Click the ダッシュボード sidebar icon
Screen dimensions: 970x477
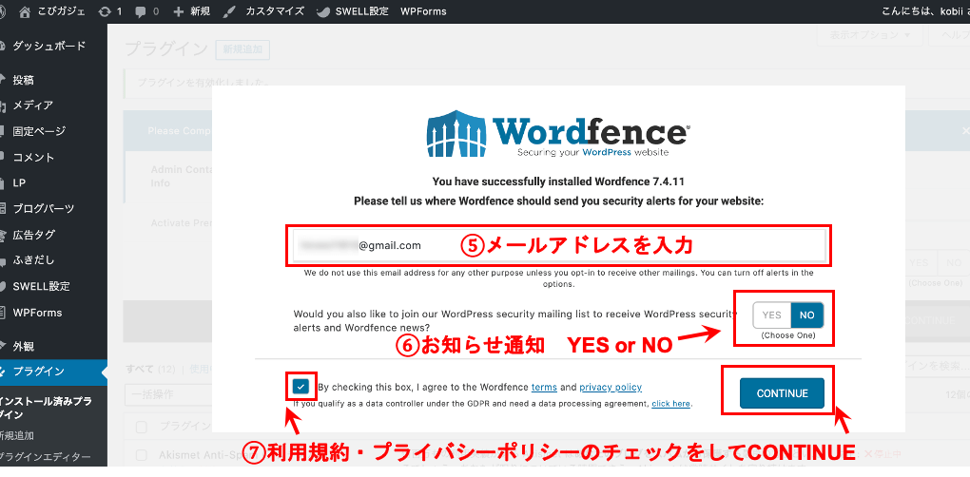(x=3, y=46)
